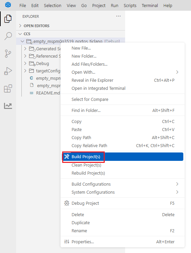Open the File menu

click(x=22, y=5)
